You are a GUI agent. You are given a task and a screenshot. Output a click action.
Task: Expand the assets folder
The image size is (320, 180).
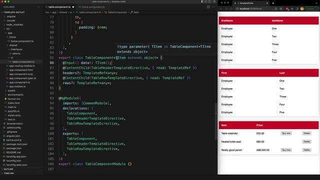11,90
